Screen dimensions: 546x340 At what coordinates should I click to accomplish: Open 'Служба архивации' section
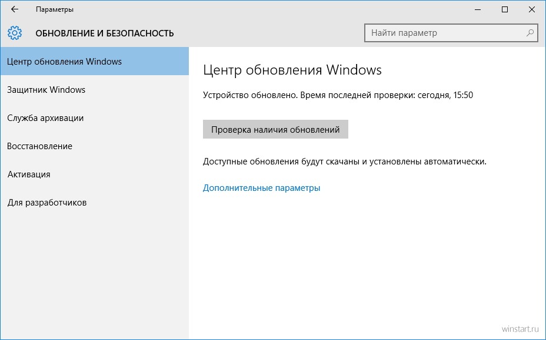point(94,118)
